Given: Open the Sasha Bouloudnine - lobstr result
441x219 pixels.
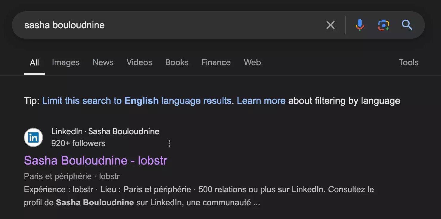Looking at the screenshot, I should [95, 160].
